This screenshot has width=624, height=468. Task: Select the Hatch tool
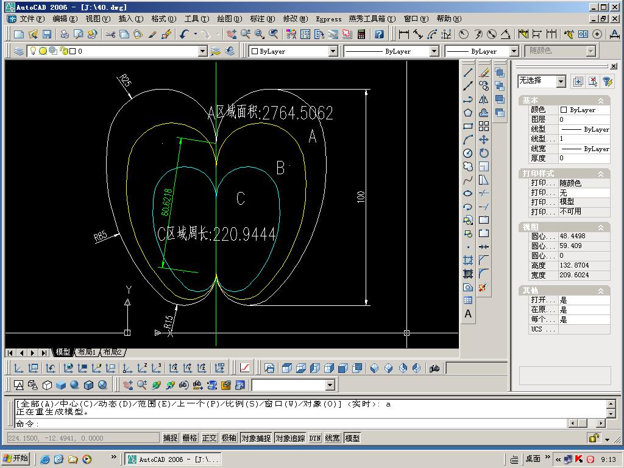468,260
